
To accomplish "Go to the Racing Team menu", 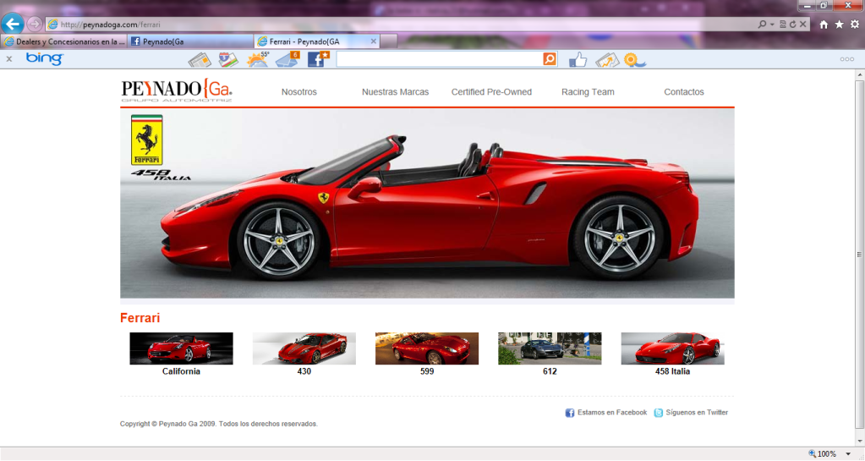I will coord(588,92).
